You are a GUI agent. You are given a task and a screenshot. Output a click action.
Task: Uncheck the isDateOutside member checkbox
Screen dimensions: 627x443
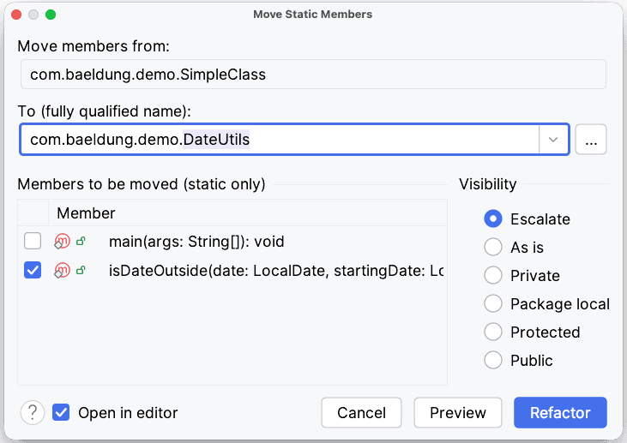(x=33, y=271)
